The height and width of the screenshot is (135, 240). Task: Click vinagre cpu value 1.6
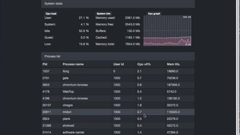pos(139,105)
